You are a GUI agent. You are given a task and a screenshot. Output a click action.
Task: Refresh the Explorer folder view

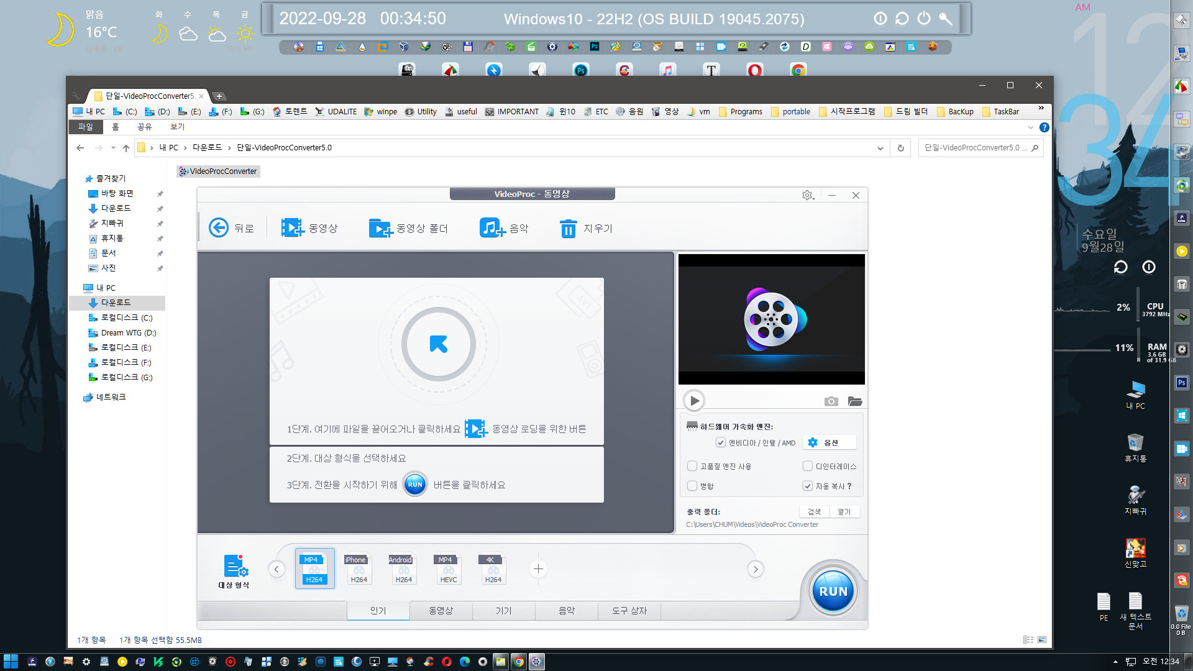(x=900, y=148)
